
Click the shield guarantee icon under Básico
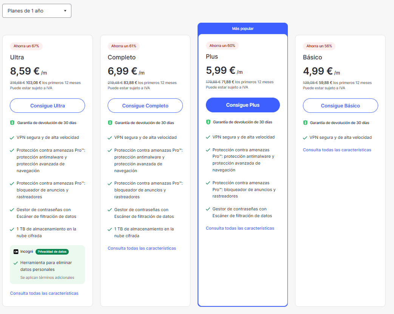(305, 123)
